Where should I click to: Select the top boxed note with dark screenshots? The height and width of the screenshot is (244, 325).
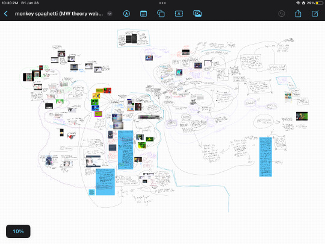coord(134,39)
